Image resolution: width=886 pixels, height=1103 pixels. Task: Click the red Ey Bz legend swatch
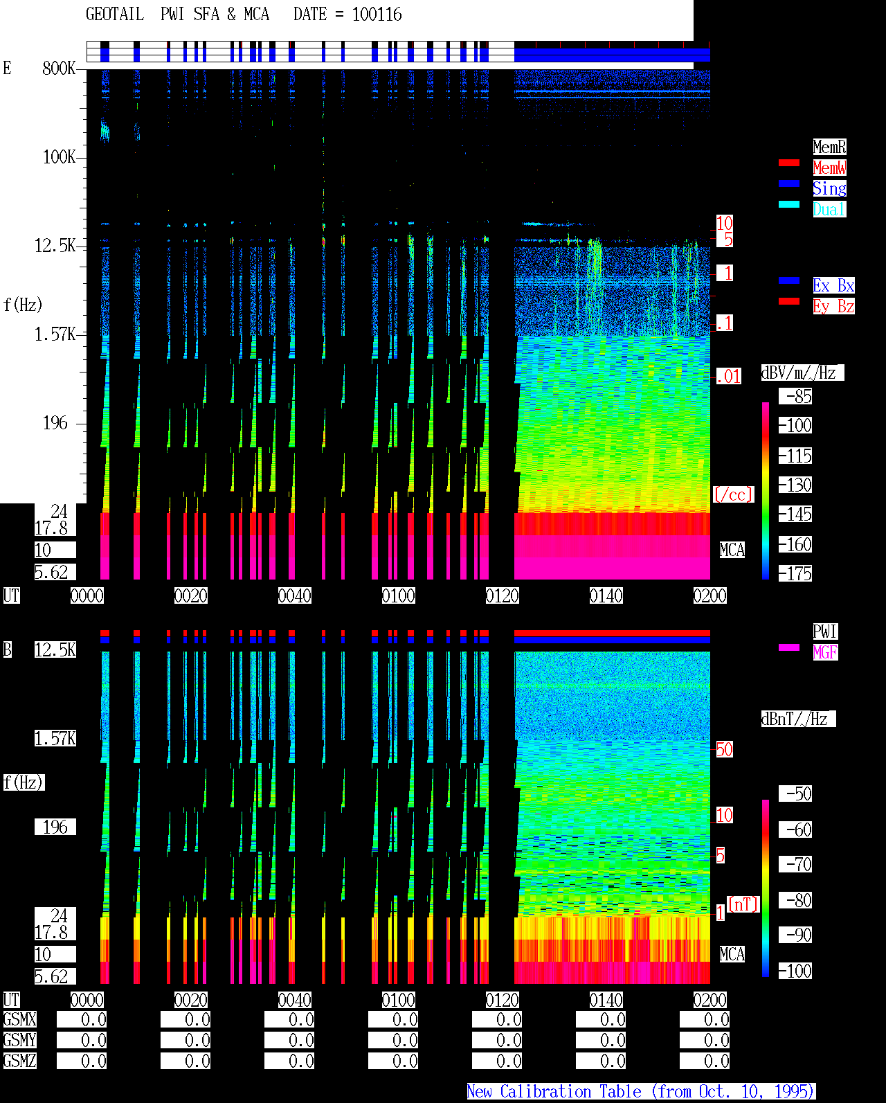(x=789, y=301)
